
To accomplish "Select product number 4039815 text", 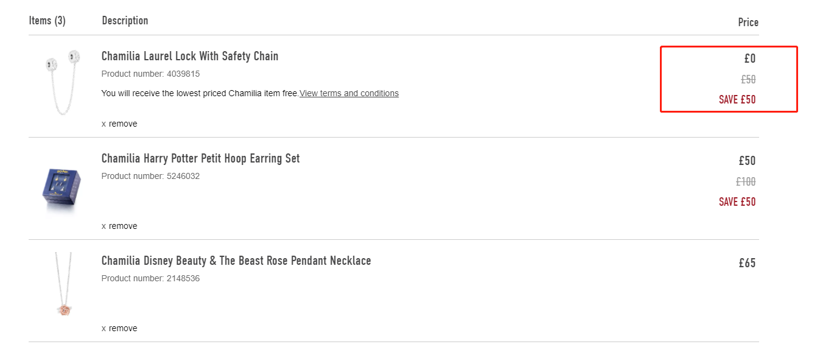I will pos(150,74).
